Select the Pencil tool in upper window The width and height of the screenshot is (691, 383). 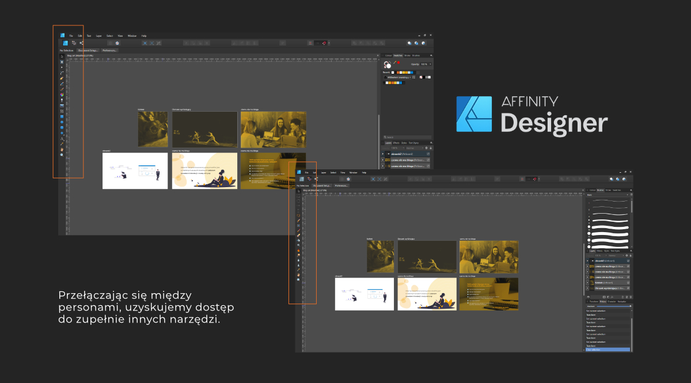pos(62,84)
